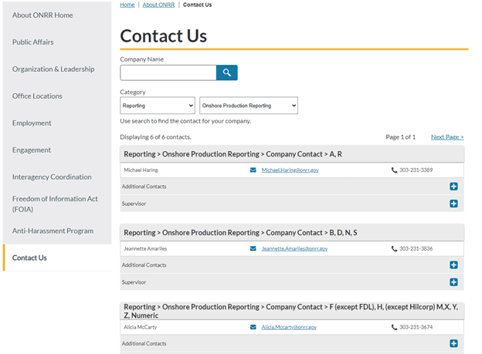
Task: Click phone icon next to 303-231-3674
Action: pos(394,327)
